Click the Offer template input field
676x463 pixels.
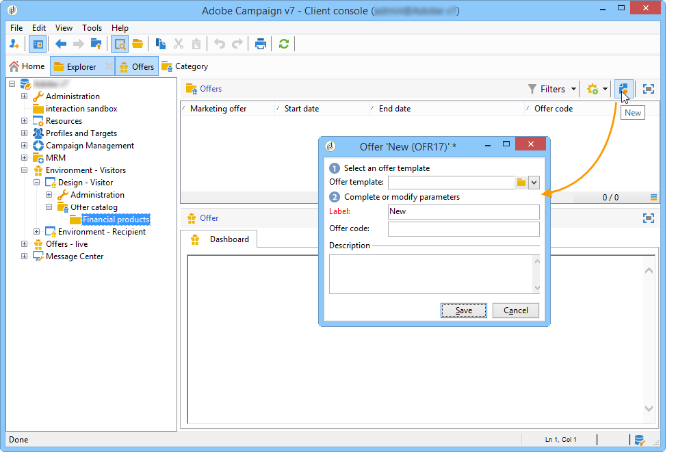452,183
